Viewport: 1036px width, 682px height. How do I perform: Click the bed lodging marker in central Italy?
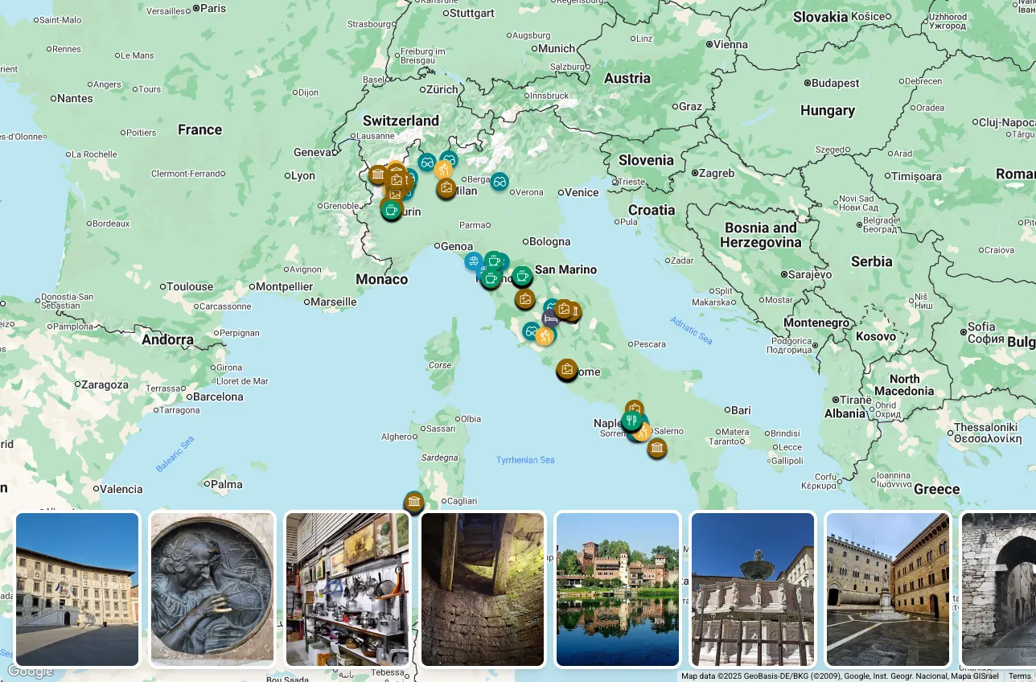[x=550, y=318]
